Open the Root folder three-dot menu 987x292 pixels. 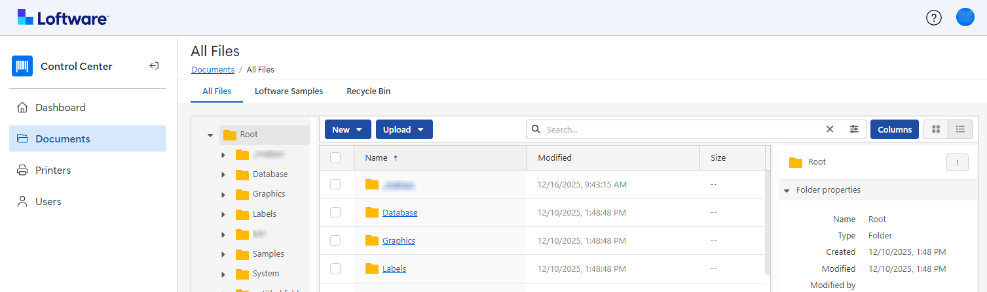click(x=957, y=163)
